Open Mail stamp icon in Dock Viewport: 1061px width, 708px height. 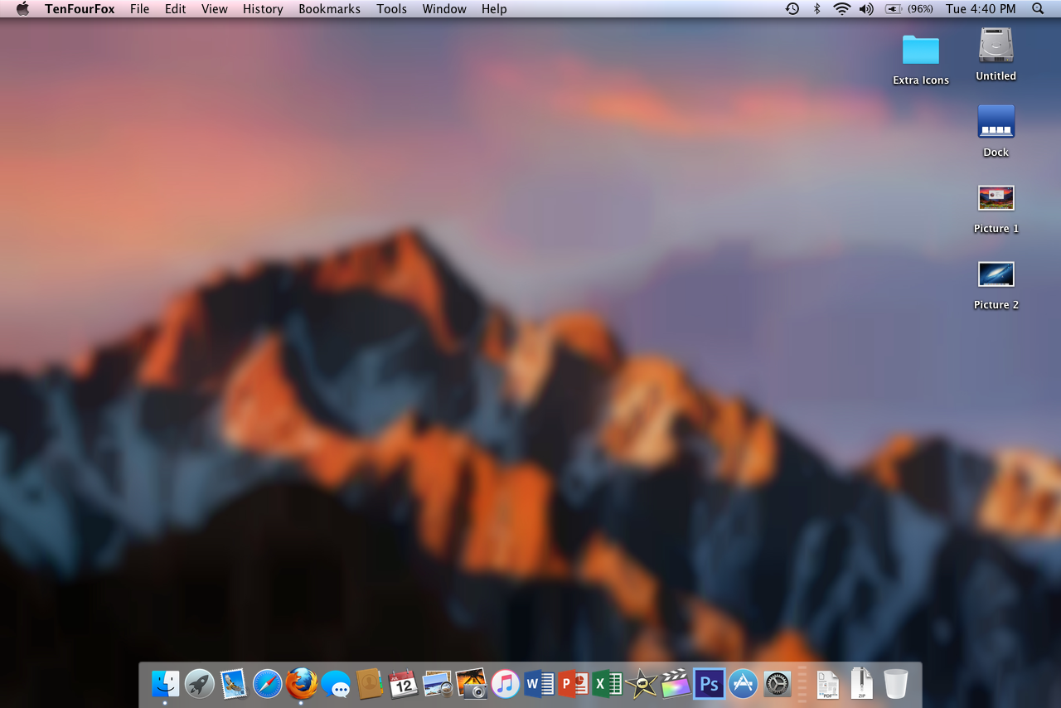234,684
